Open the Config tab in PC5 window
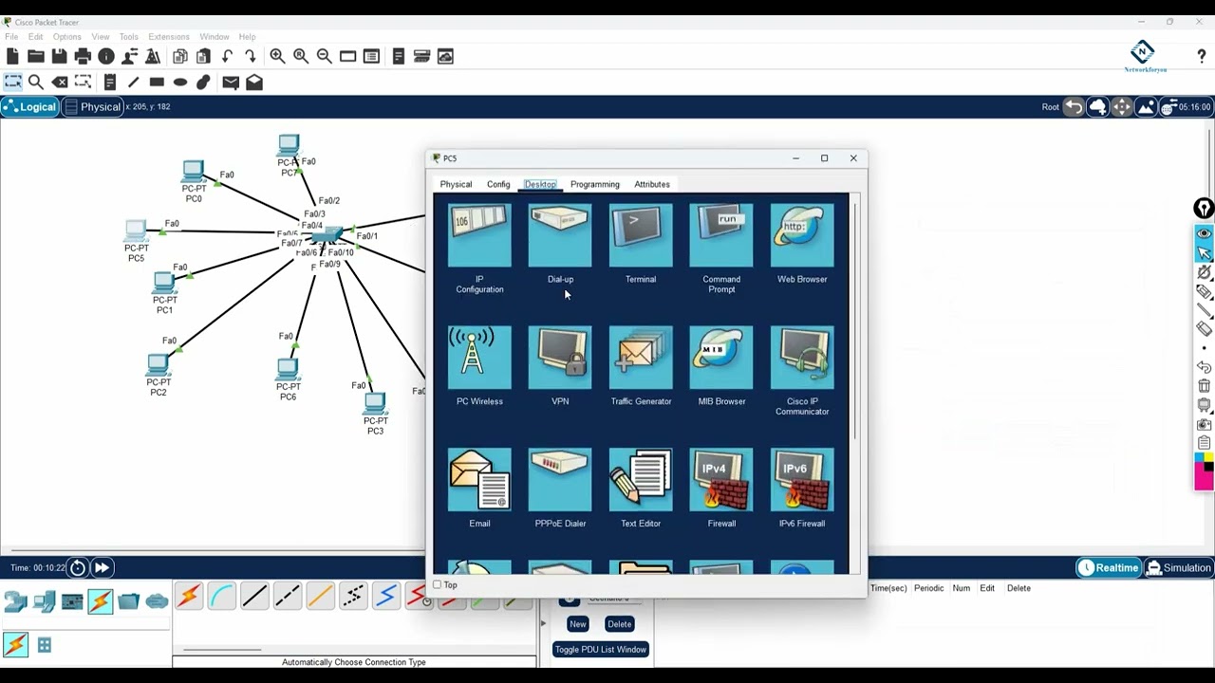Screen dimensions: 1215x683 click(498, 184)
